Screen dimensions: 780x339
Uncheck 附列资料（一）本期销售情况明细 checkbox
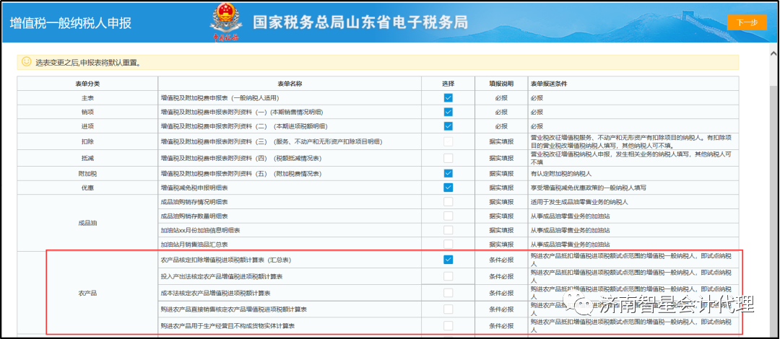click(448, 112)
